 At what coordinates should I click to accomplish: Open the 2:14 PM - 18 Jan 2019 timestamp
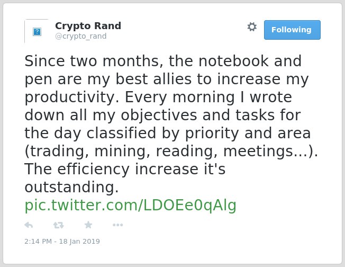[x=62, y=241]
